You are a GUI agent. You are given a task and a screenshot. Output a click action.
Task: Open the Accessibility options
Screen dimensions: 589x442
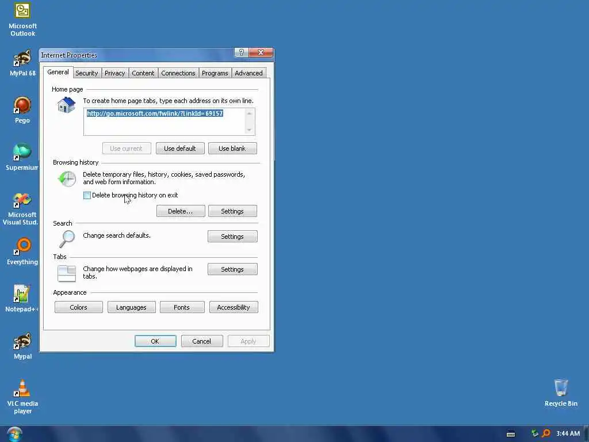pos(234,307)
